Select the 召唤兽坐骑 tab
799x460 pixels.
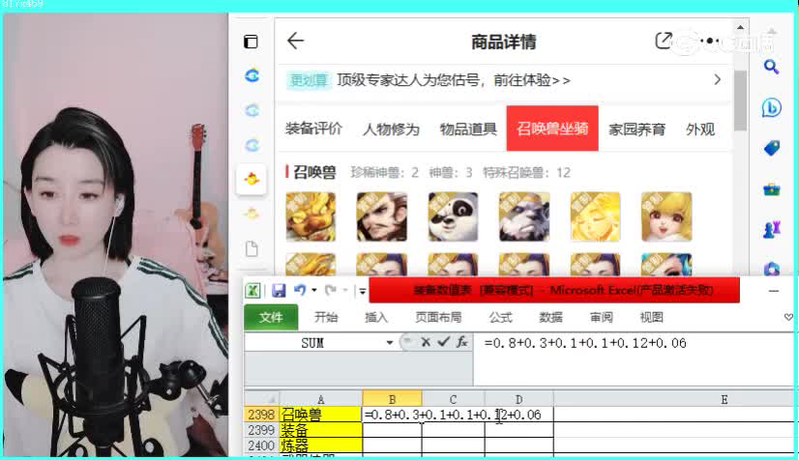click(552, 129)
